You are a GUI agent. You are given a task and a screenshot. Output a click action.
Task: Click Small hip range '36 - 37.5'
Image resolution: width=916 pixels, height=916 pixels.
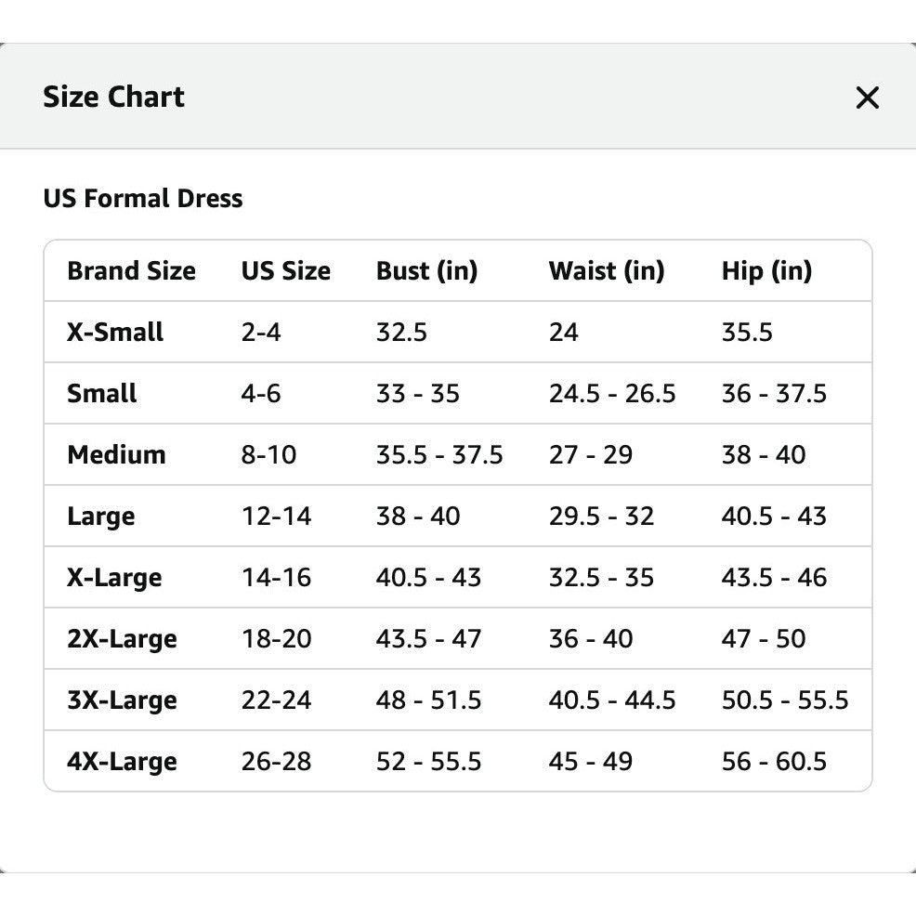[774, 394]
